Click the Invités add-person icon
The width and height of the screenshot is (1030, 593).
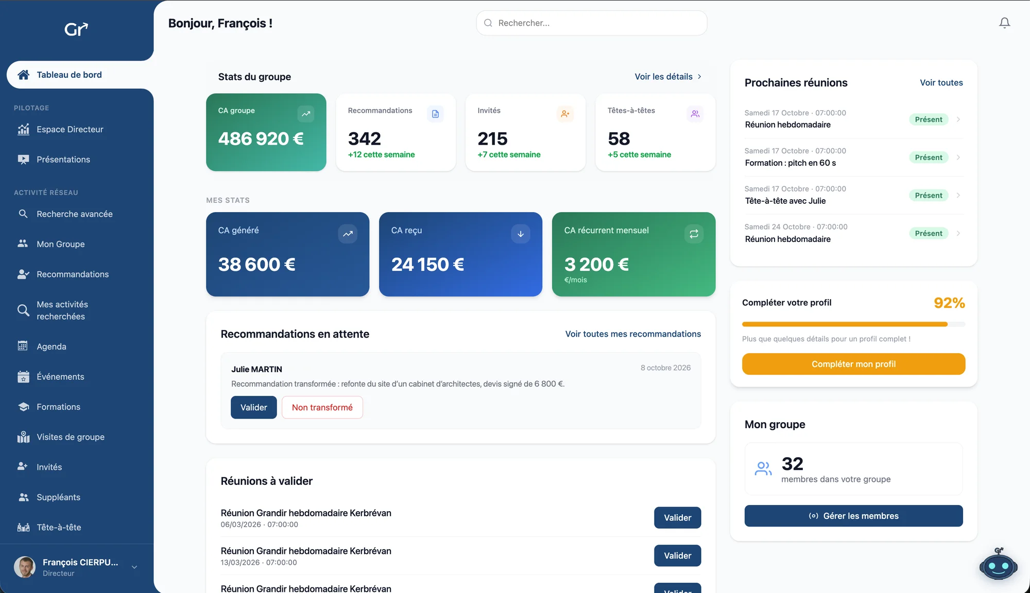565,114
